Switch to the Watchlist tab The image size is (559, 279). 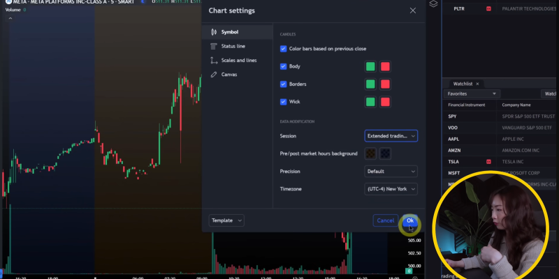[463, 84]
